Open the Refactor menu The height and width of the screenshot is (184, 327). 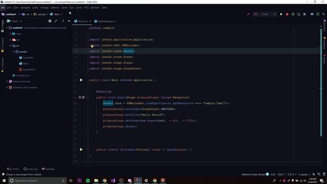tap(55, 8)
